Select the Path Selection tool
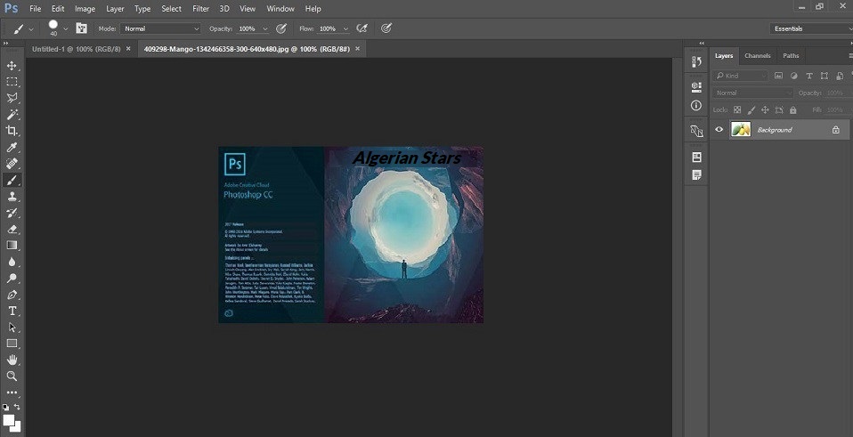 point(12,328)
